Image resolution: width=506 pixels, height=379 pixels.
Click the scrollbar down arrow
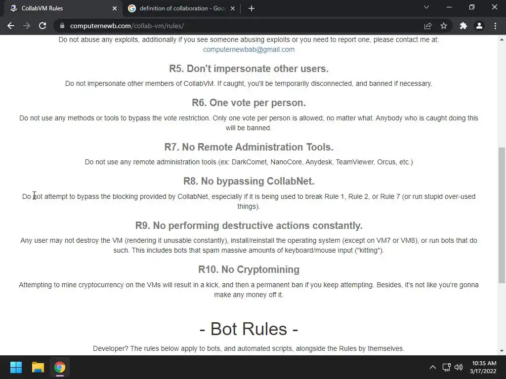pyautogui.click(x=502, y=351)
